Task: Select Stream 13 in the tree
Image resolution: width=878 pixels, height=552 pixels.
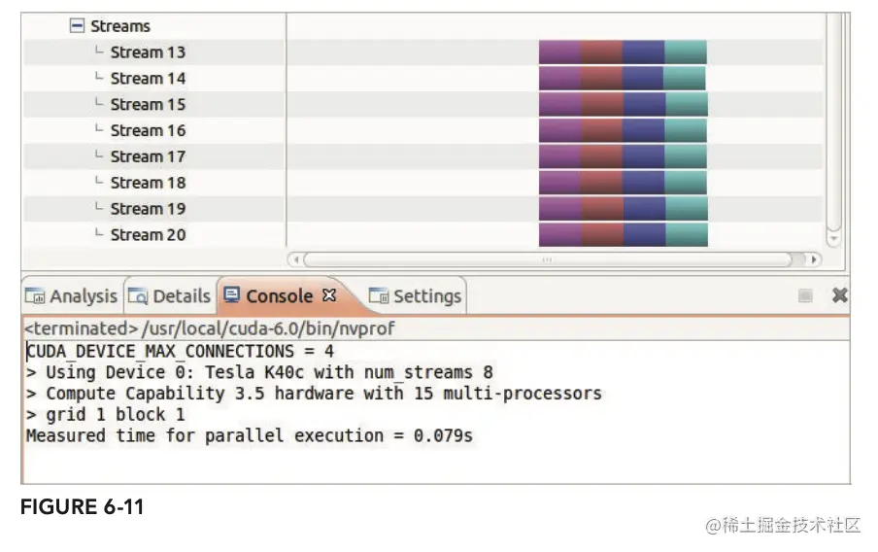Action: coord(148,52)
